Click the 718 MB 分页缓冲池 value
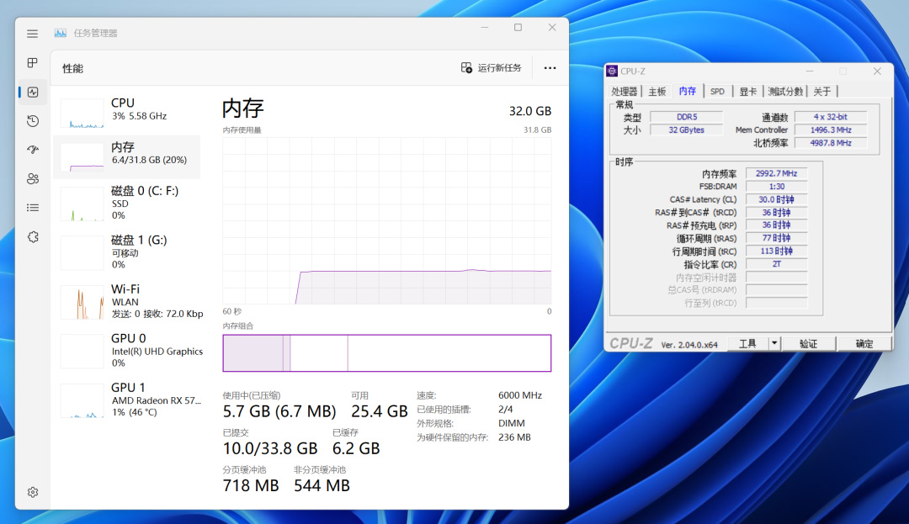This screenshot has height=524, width=909. tap(251, 486)
